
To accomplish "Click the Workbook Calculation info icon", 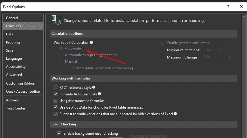I will [91, 42].
